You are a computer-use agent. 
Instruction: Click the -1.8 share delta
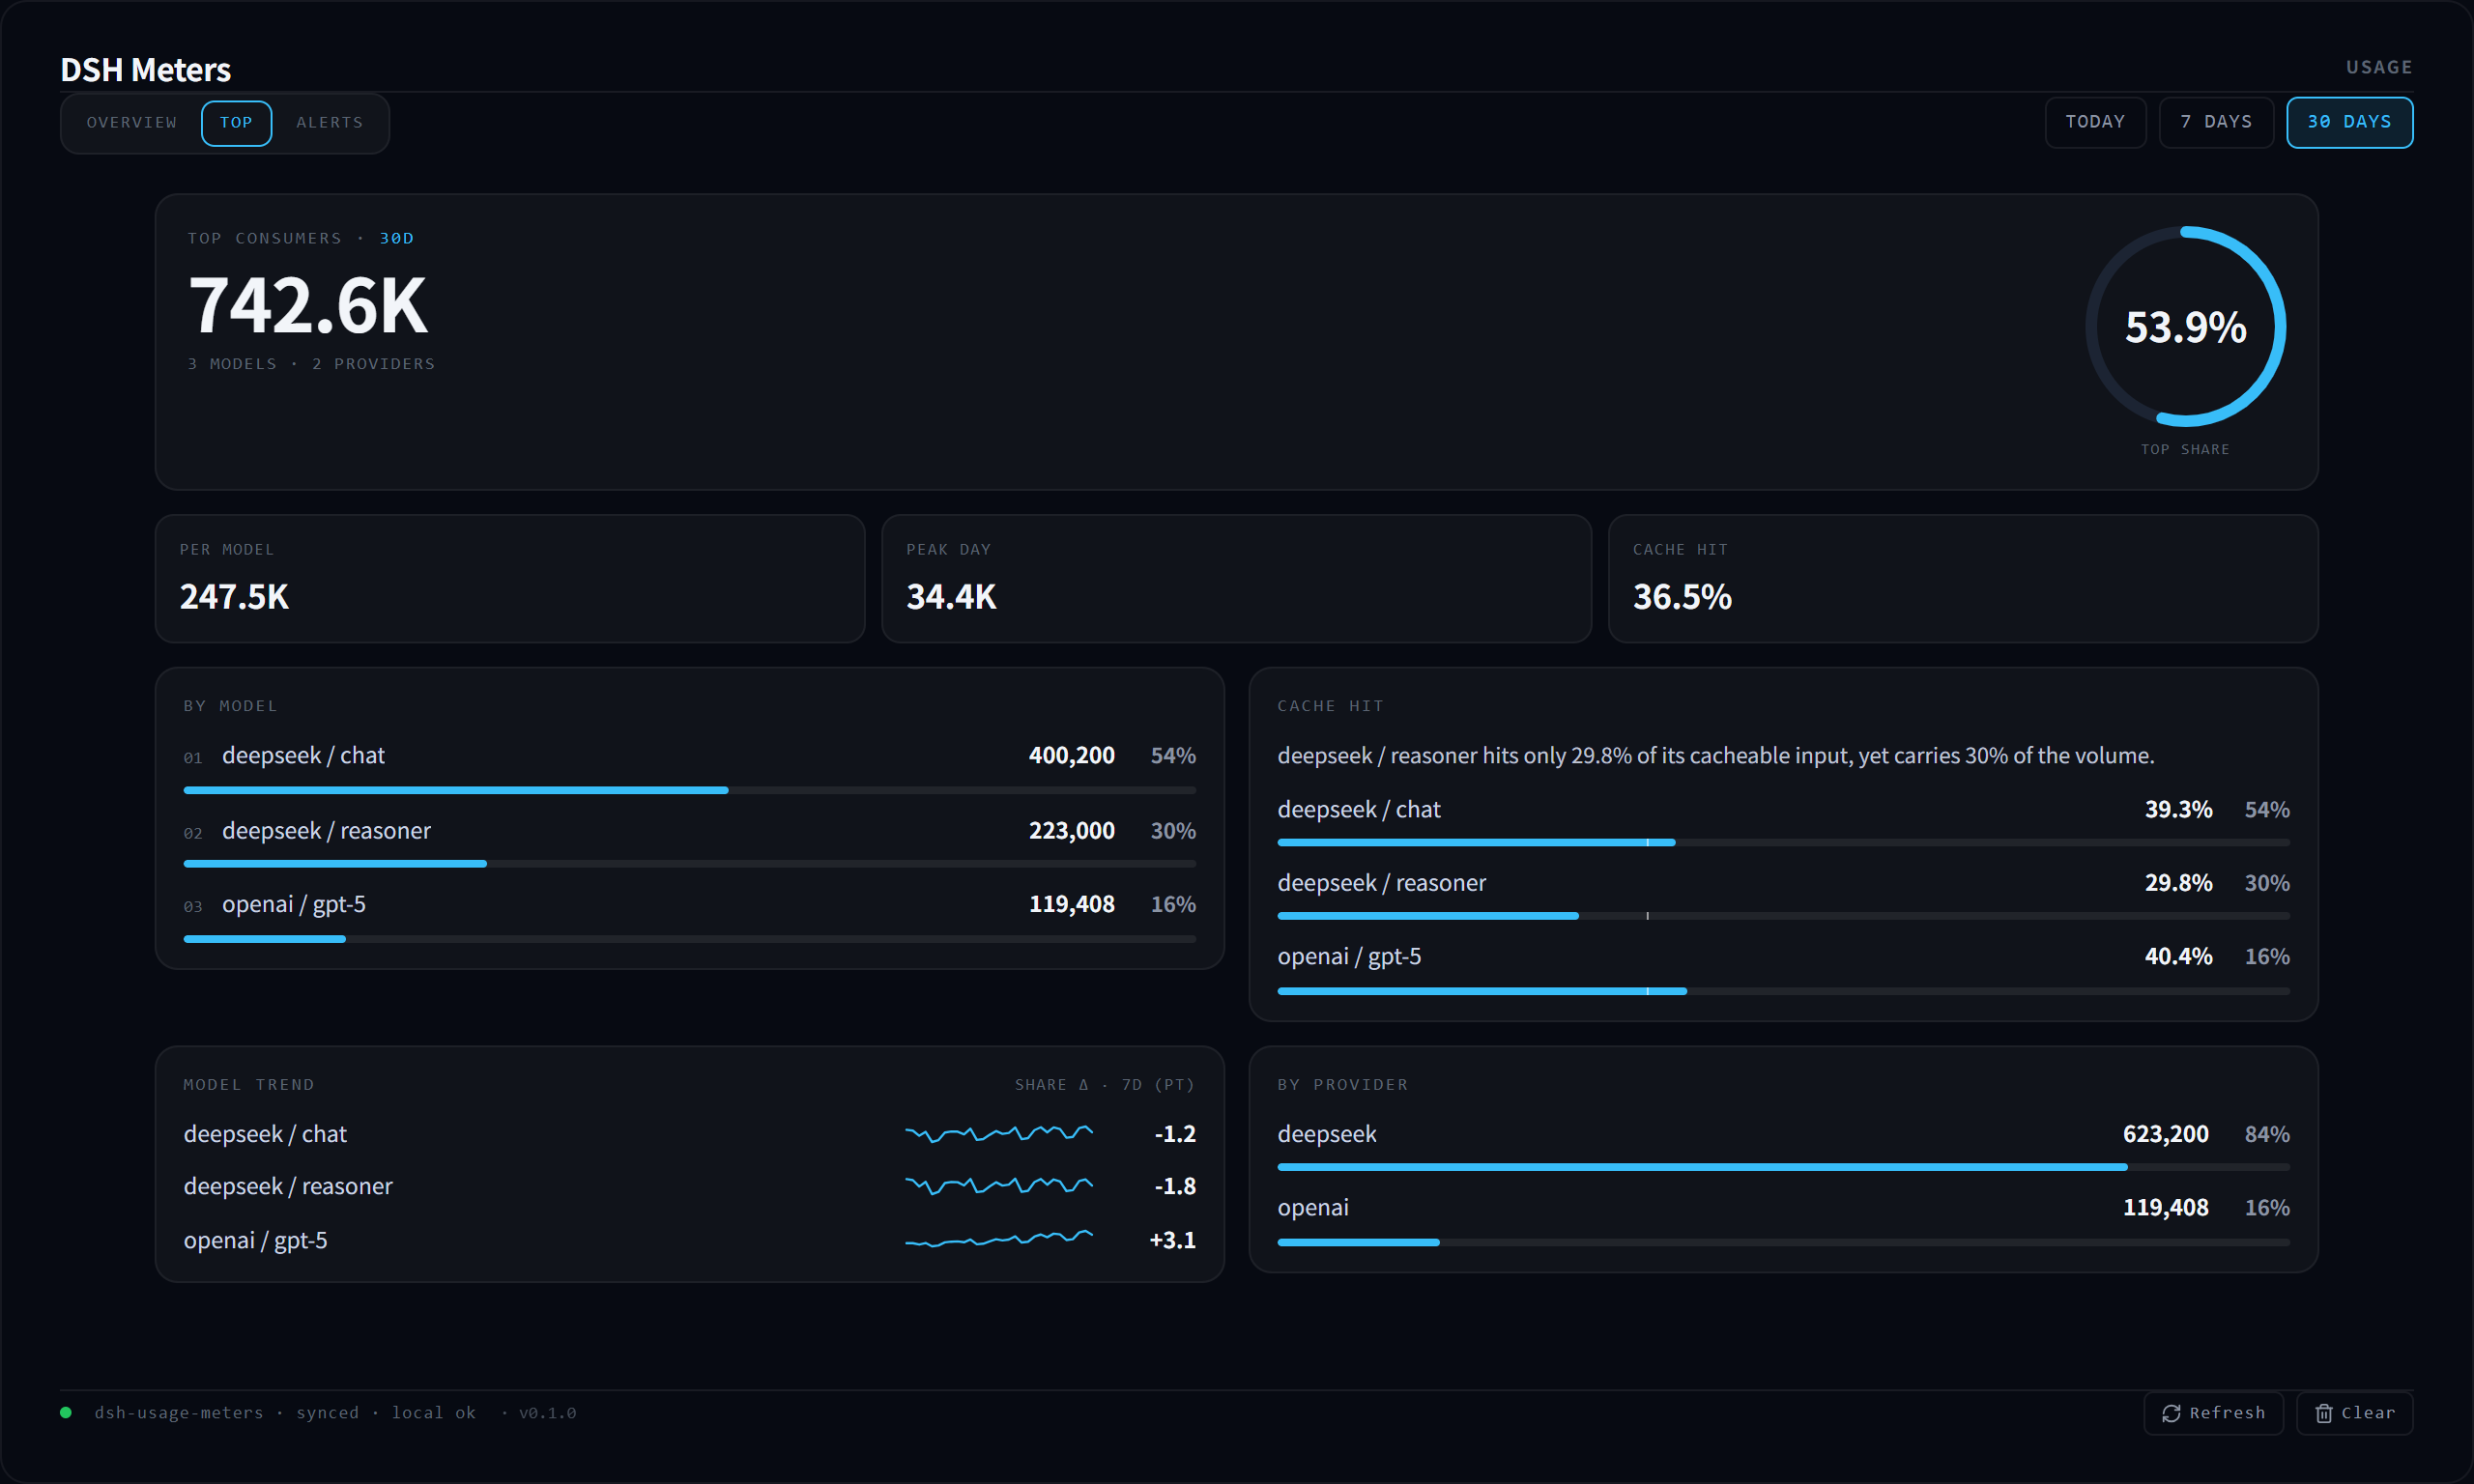tap(1175, 1186)
